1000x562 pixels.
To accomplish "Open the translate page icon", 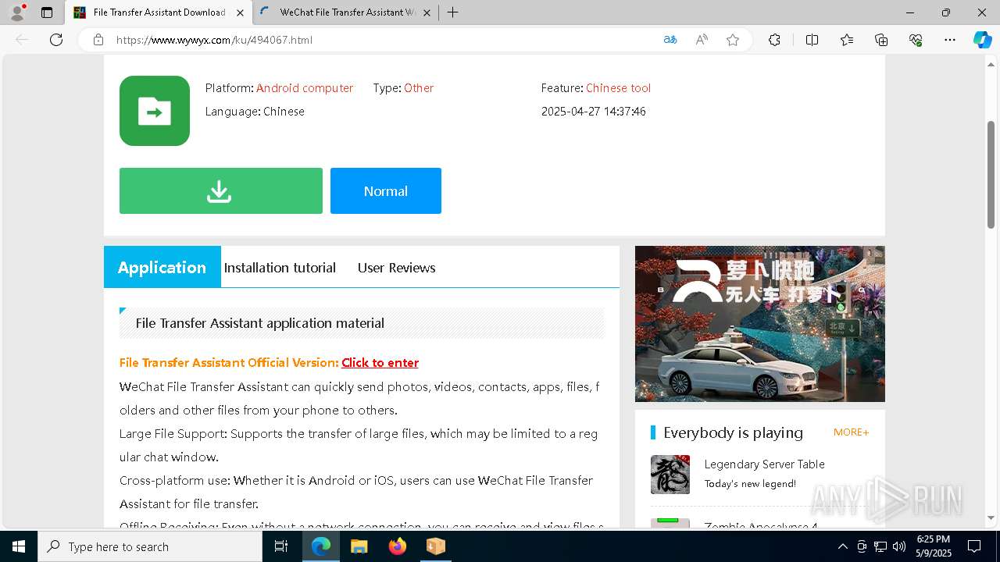I will pyautogui.click(x=670, y=40).
